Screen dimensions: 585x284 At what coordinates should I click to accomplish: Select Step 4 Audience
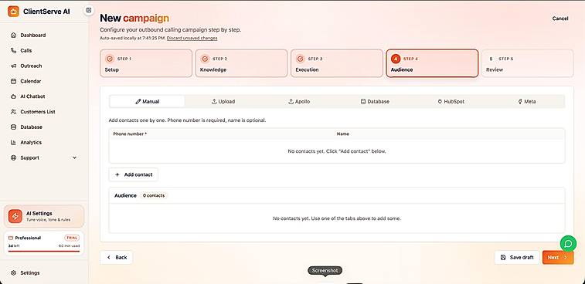click(432, 63)
